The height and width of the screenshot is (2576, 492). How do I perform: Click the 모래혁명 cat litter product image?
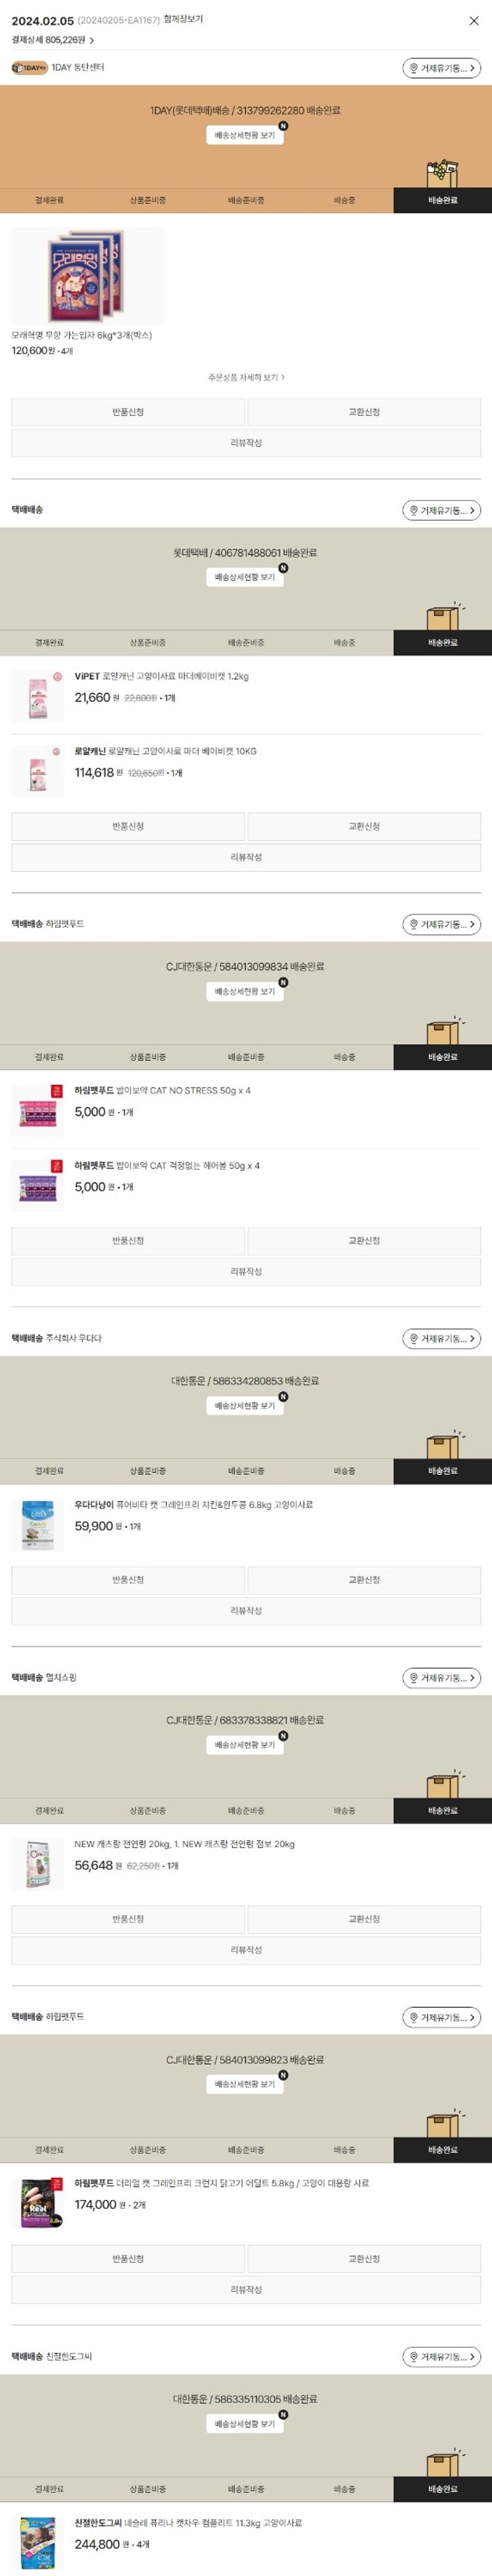point(87,276)
